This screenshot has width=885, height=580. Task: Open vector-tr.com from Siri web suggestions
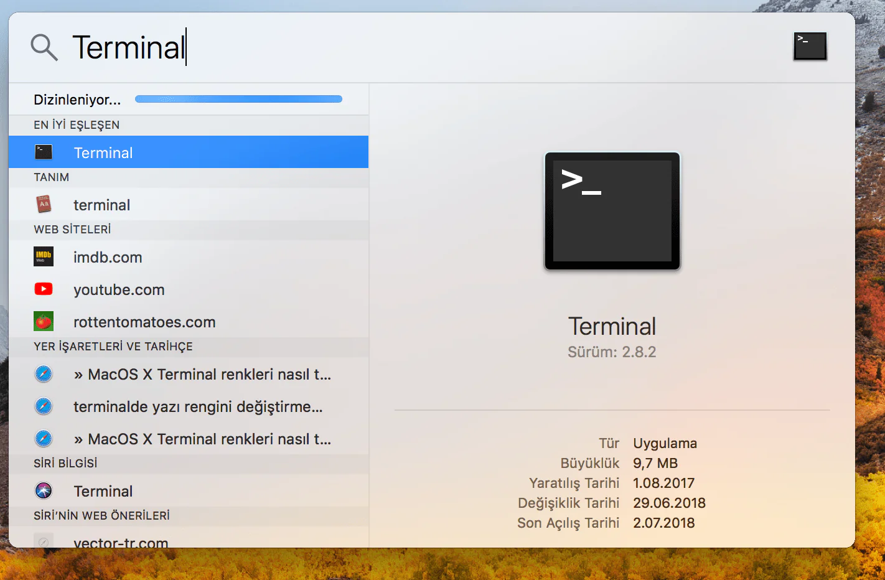(x=121, y=542)
